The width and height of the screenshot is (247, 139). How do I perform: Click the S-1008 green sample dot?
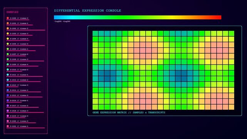(x=8, y=59)
